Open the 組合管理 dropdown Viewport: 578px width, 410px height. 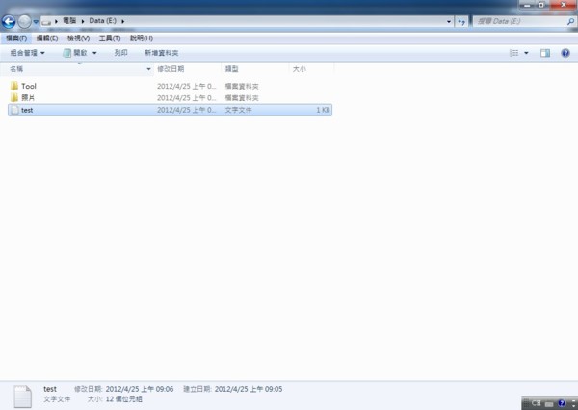click(x=27, y=53)
